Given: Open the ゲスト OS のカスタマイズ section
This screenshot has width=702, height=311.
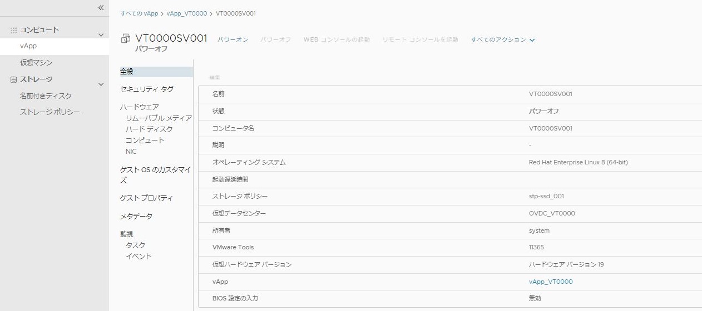Looking at the screenshot, I should coord(156,175).
